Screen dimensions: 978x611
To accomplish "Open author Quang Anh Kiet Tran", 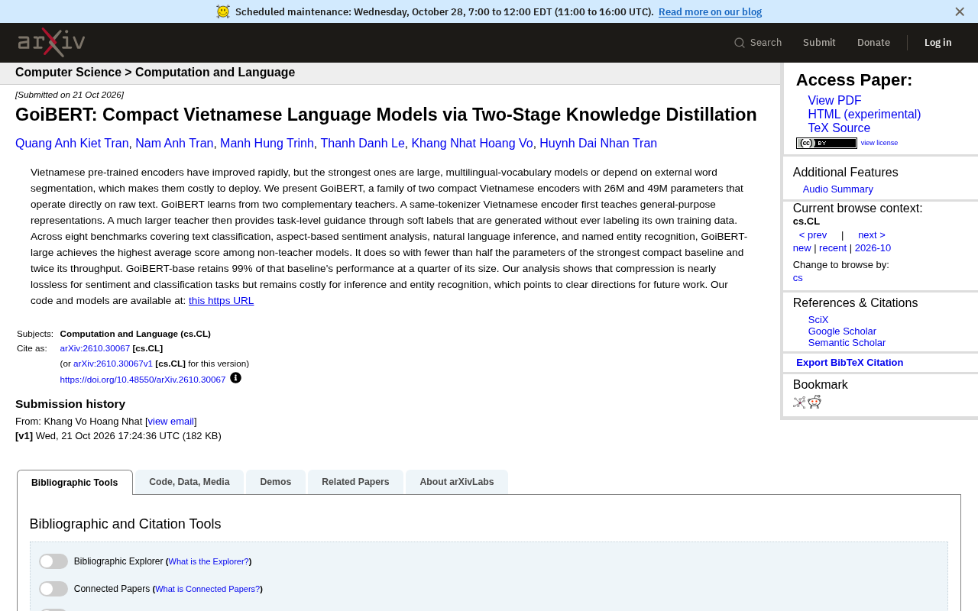I will click(72, 144).
